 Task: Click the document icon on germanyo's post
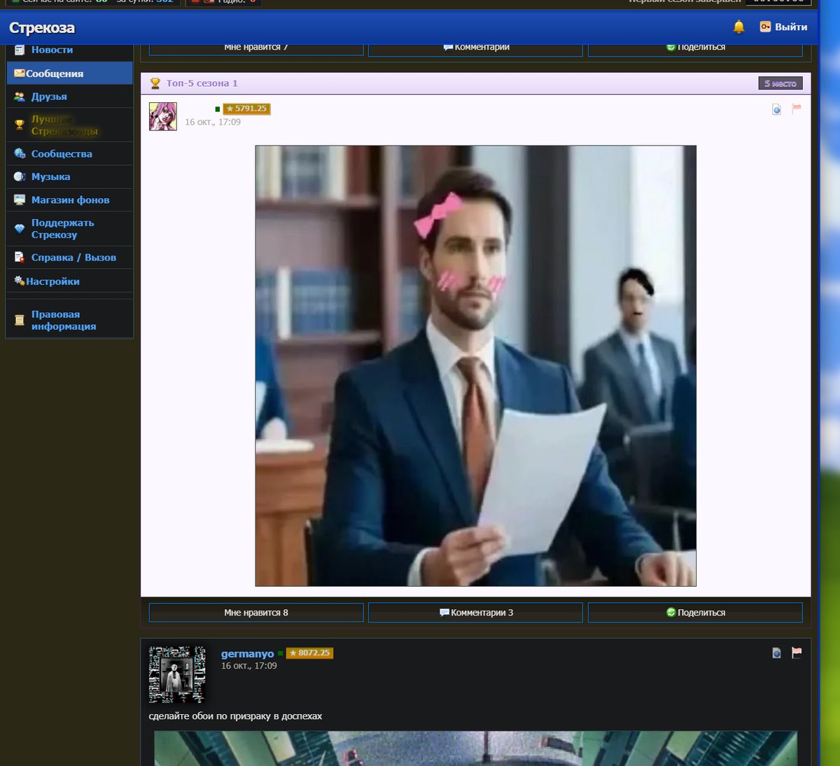click(776, 653)
